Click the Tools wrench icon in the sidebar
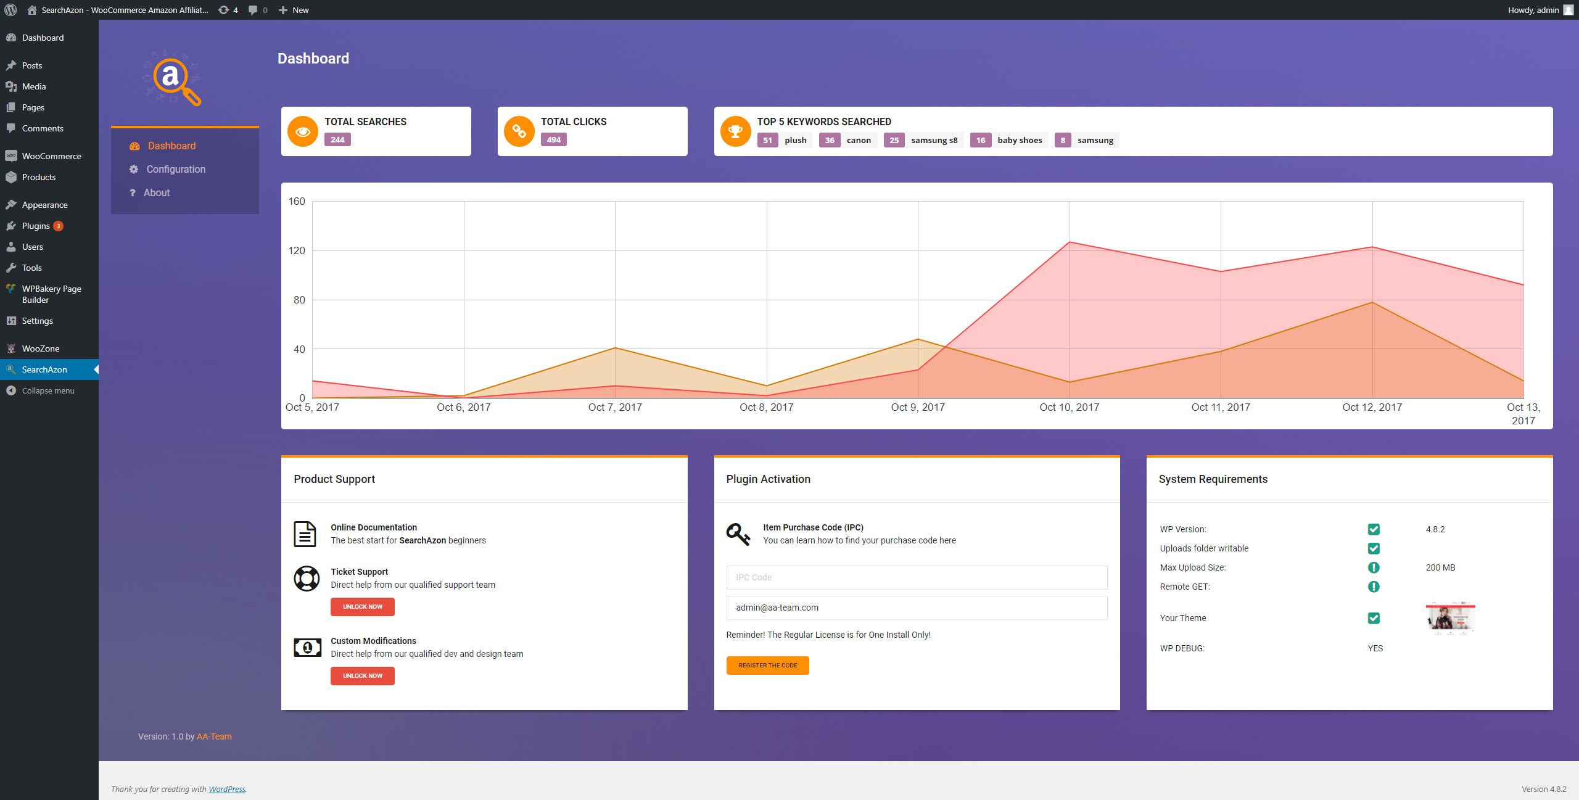The height and width of the screenshot is (800, 1579). click(x=11, y=268)
